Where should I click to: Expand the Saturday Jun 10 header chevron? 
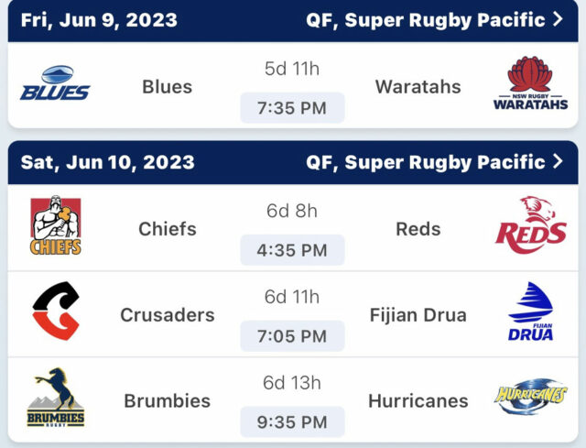pyautogui.click(x=558, y=161)
